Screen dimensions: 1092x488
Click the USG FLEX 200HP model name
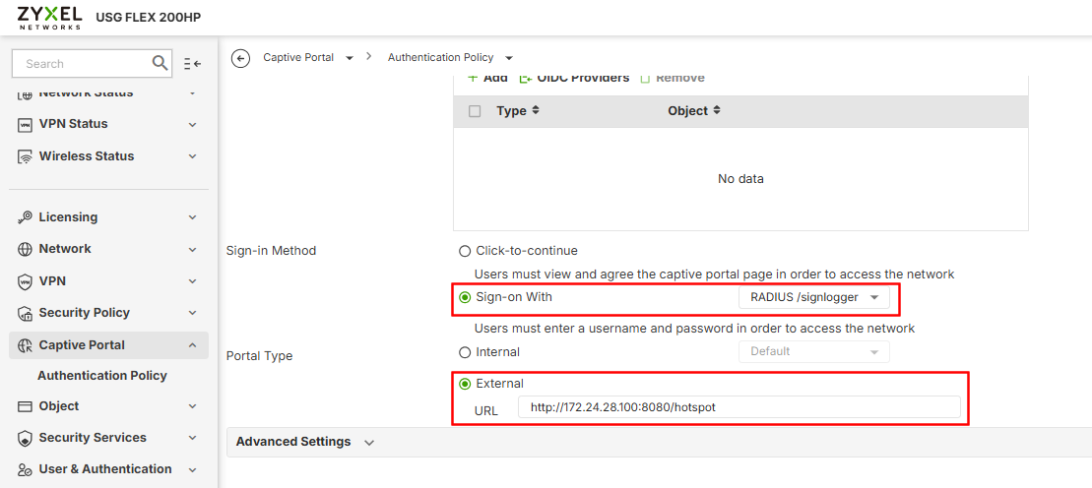tap(148, 18)
